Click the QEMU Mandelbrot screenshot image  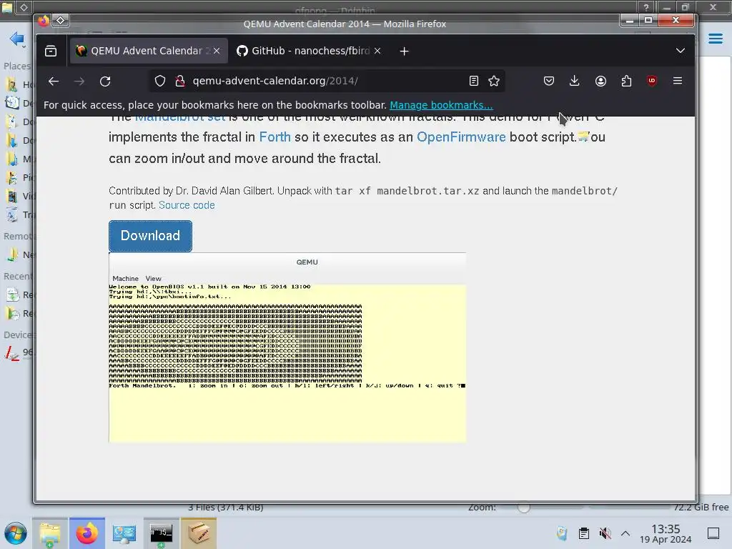click(287, 347)
